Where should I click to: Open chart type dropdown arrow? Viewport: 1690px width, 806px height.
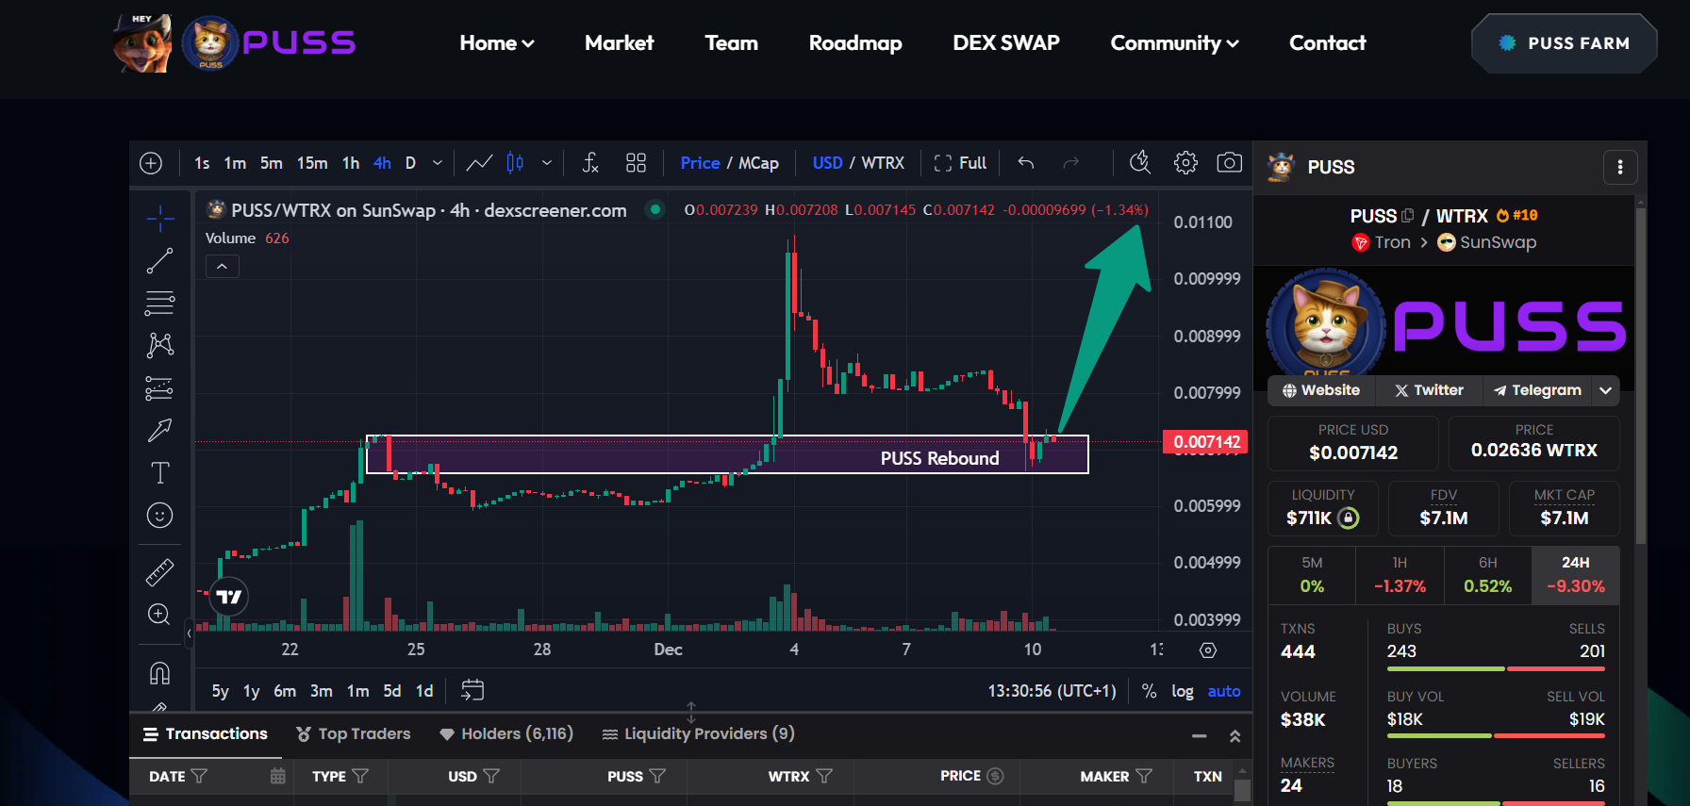(547, 163)
